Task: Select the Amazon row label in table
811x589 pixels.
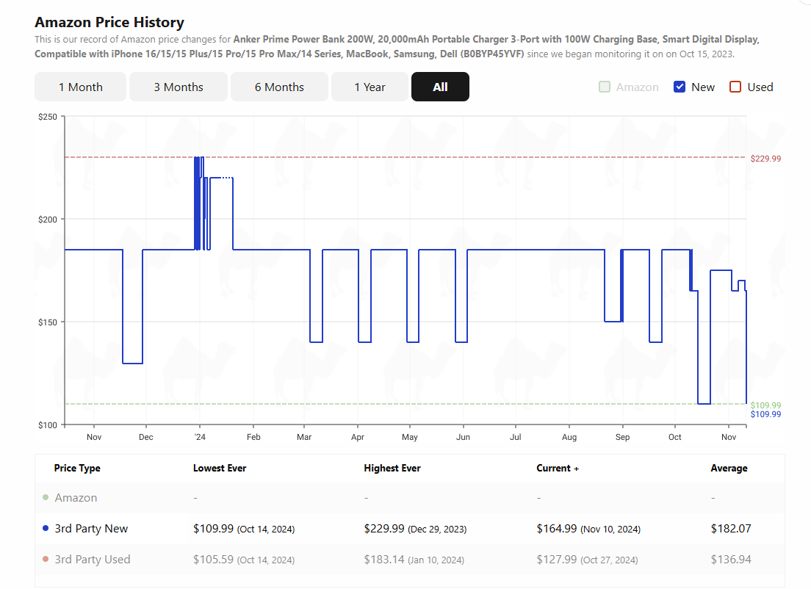Action: click(x=76, y=497)
